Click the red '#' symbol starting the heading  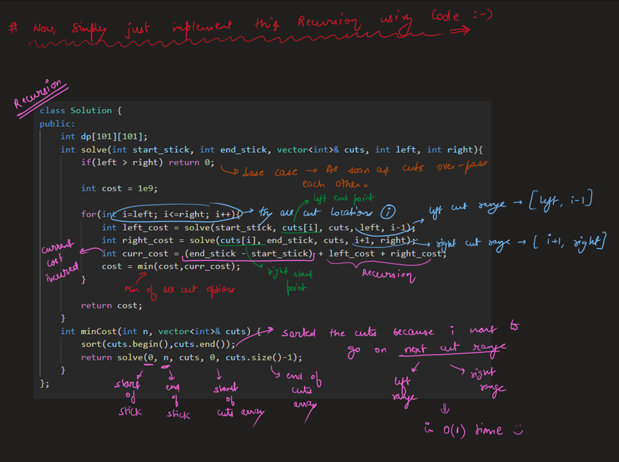[12, 28]
